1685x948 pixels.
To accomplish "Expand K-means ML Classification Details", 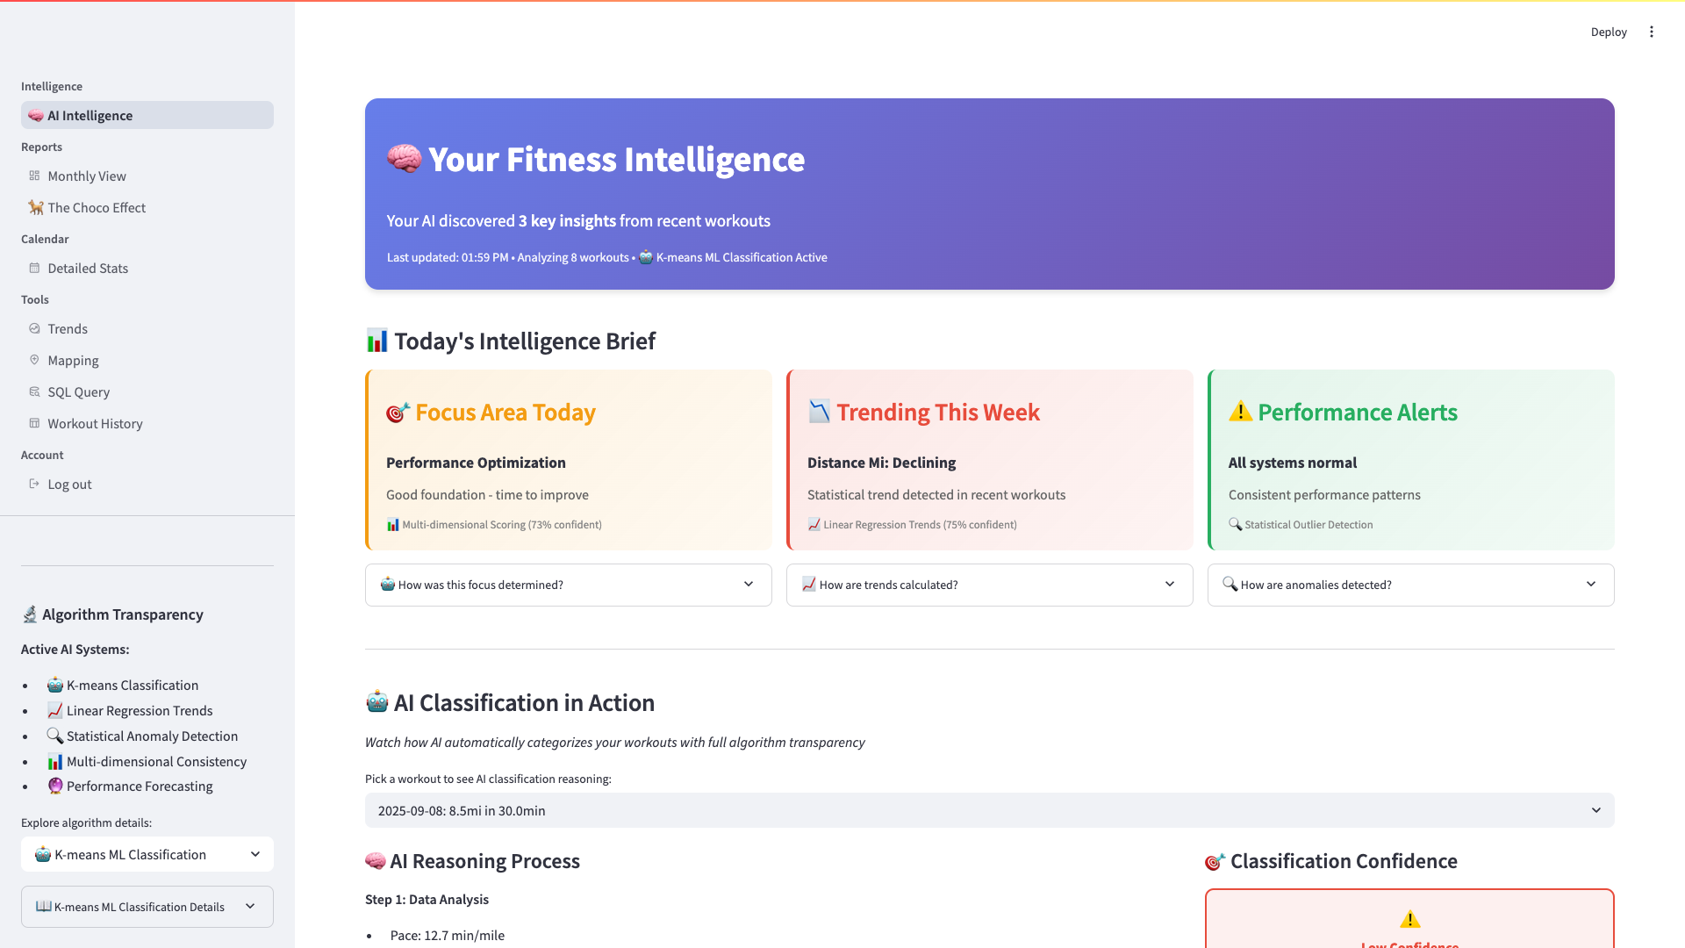I will pos(147,907).
